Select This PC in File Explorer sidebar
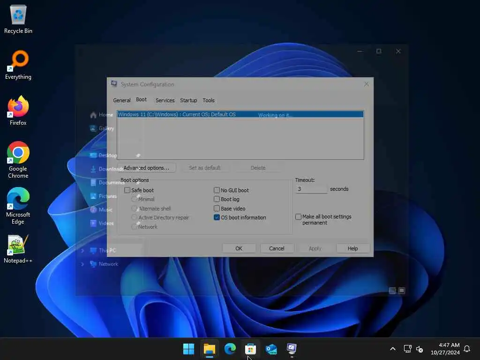This screenshot has height=360, width=480. pyautogui.click(x=103, y=250)
